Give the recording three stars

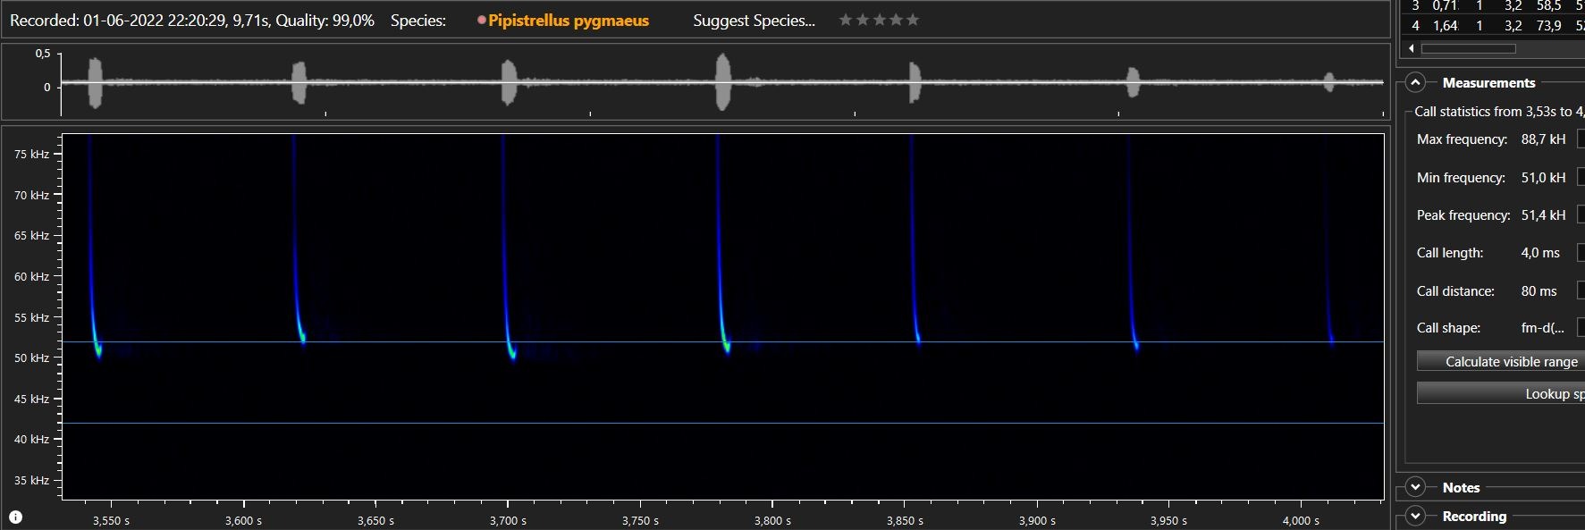[x=880, y=20]
